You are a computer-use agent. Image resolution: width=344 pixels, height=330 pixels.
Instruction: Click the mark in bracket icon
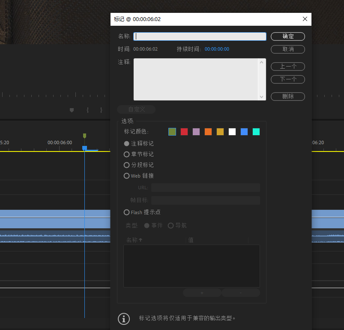pyautogui.click(x=87, y=110)
